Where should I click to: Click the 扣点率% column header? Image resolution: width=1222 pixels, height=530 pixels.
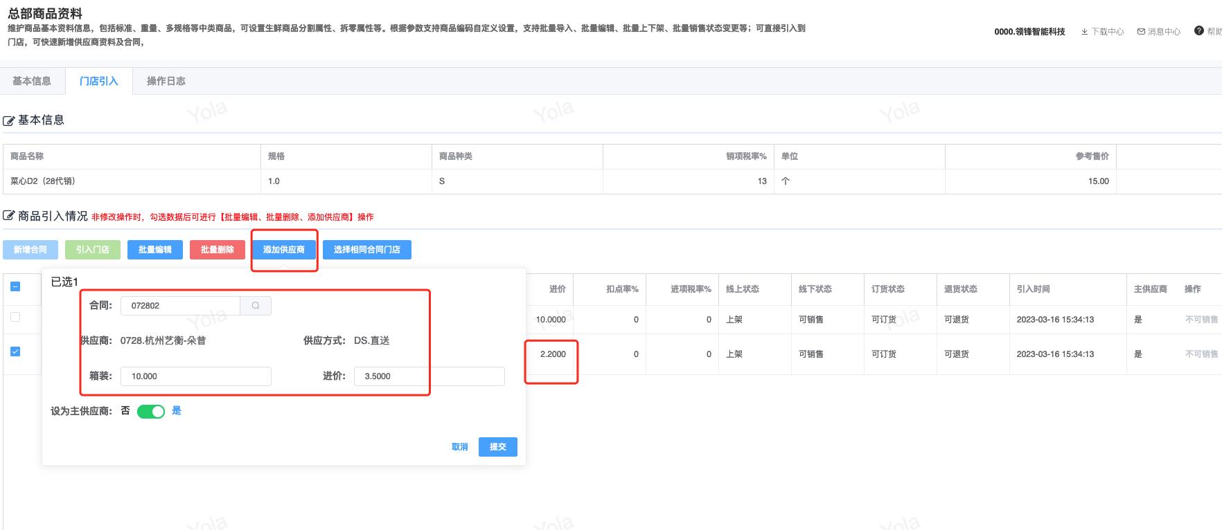click(622, 289)
